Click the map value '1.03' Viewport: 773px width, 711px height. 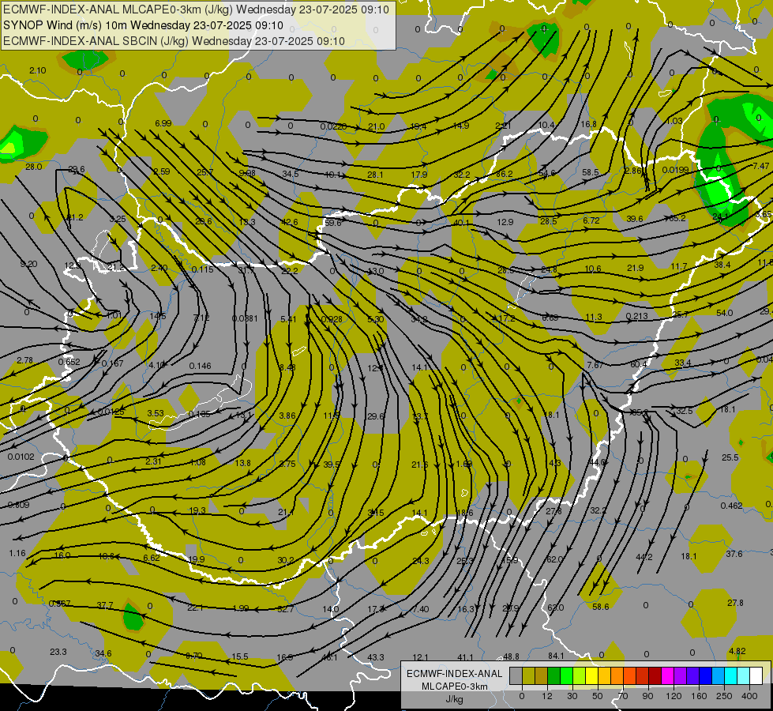(674, 121)
